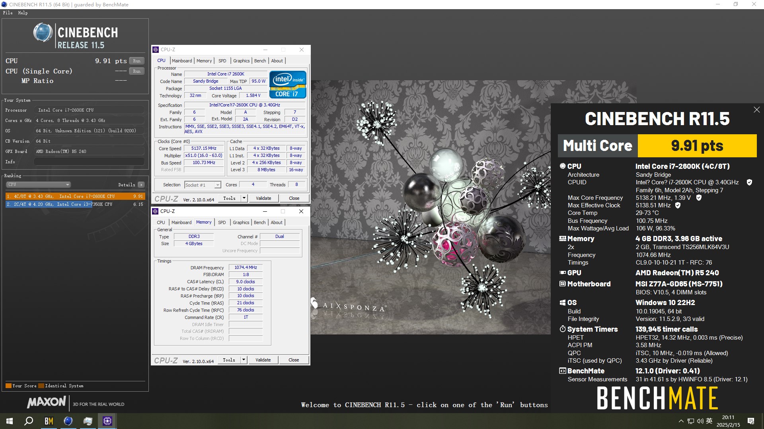
Task: Click the BenchMate icon in result panel
Action: (x=563, y=371)
